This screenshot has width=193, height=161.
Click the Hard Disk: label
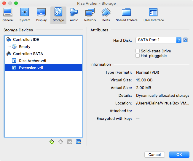click(122, 41)
